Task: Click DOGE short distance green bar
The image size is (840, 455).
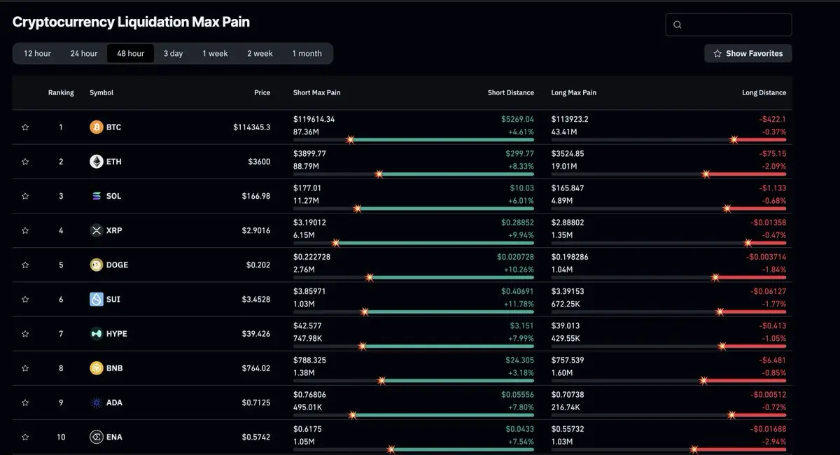Action: [451, 277]
